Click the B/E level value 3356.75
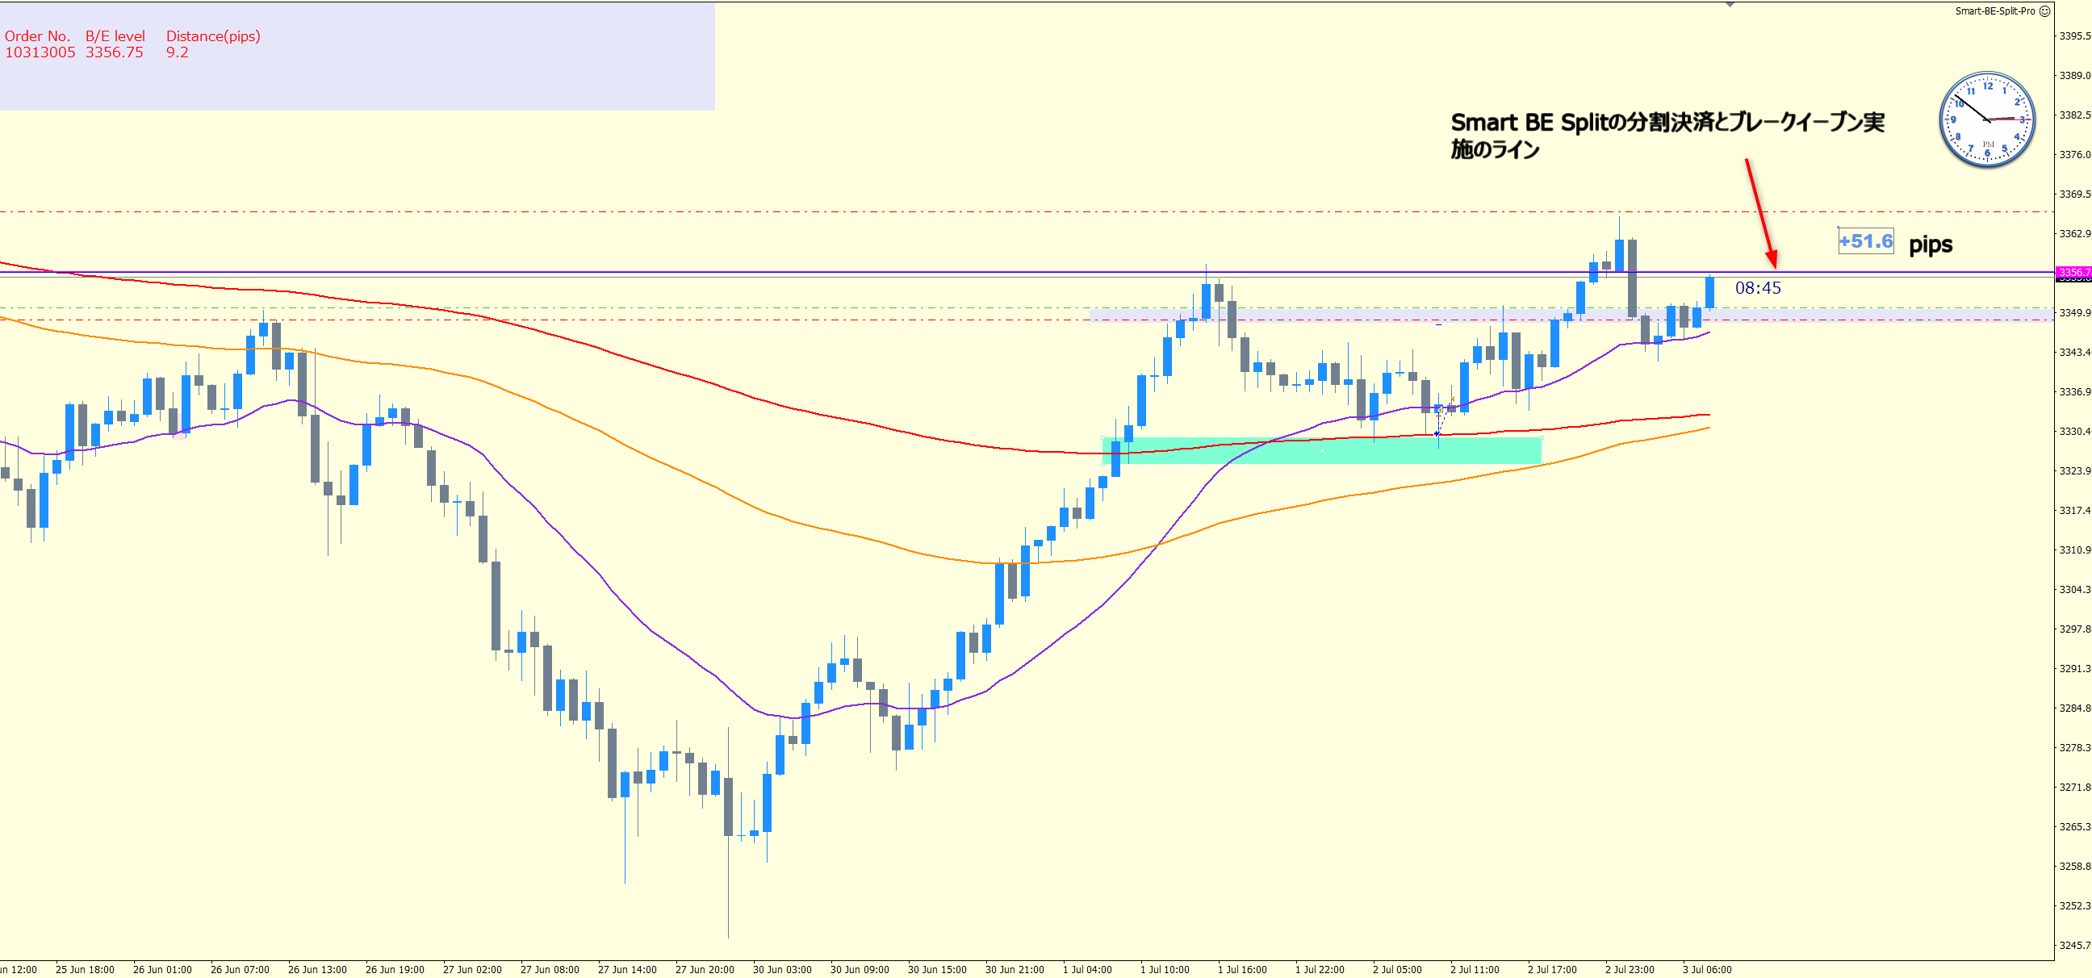2092x978 pixels. tap(115, 52)
